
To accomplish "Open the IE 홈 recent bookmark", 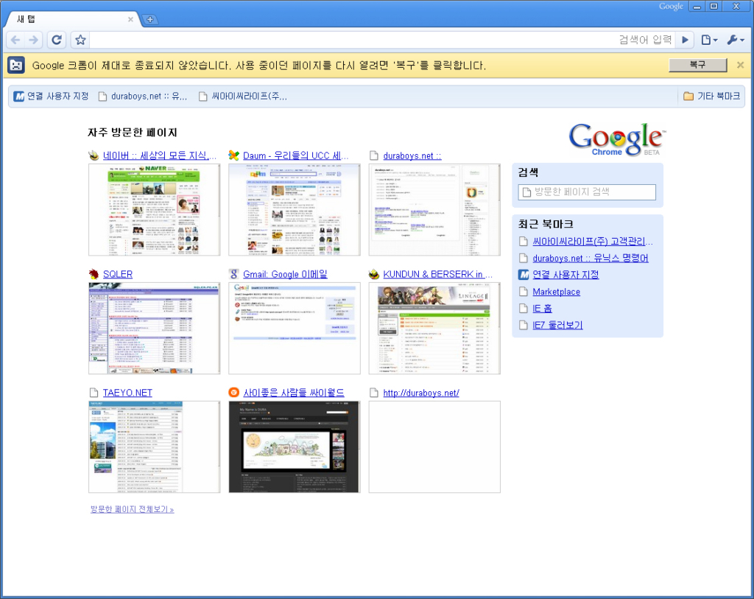I will [542, 309].
